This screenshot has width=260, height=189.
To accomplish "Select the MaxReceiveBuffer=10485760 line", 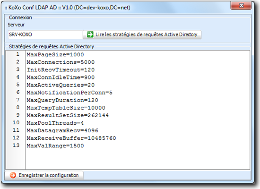I will click(71, 138).
